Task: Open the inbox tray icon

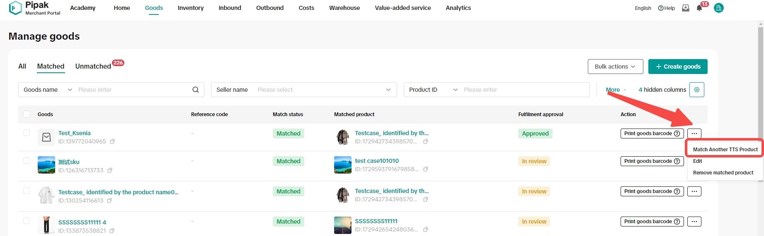Action: (x=686, y=8)
